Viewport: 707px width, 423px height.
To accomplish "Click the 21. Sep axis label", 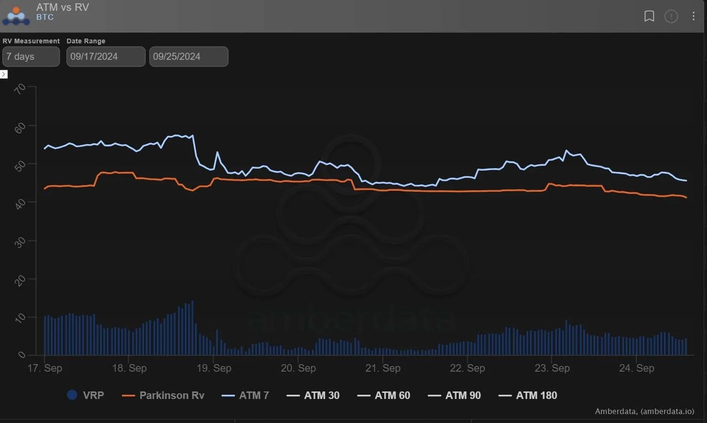I will pyautogui.click(x=383, y=368).
